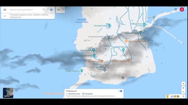
Task: Select the Suleymaniye Mosque marker
Action: 109,37
